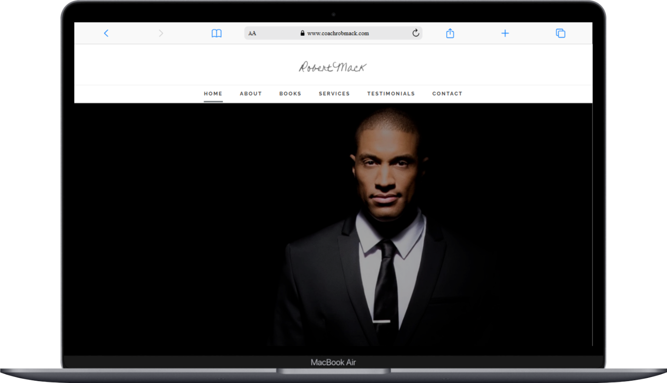Viewport: 667px width, 383px height.
Task: Click the Robert Mack signature logo
Action: (333, 67)
